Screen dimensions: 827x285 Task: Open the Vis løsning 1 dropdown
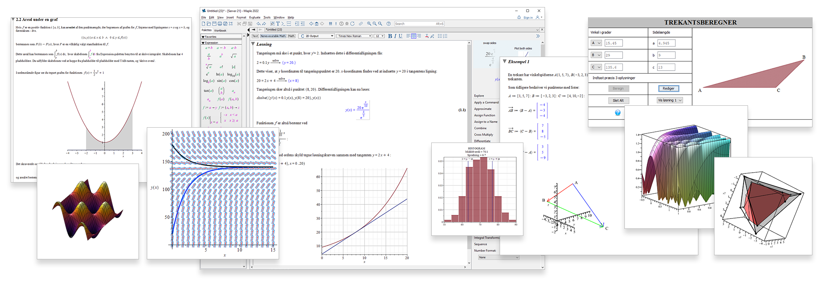[669, 100]
